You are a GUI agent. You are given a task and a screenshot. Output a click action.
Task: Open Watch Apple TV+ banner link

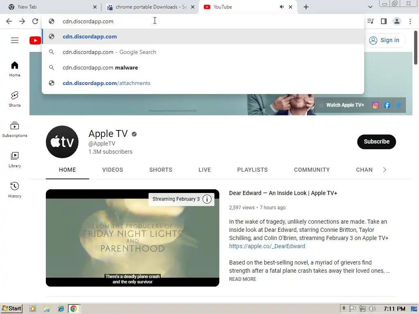tap(345, 105)
